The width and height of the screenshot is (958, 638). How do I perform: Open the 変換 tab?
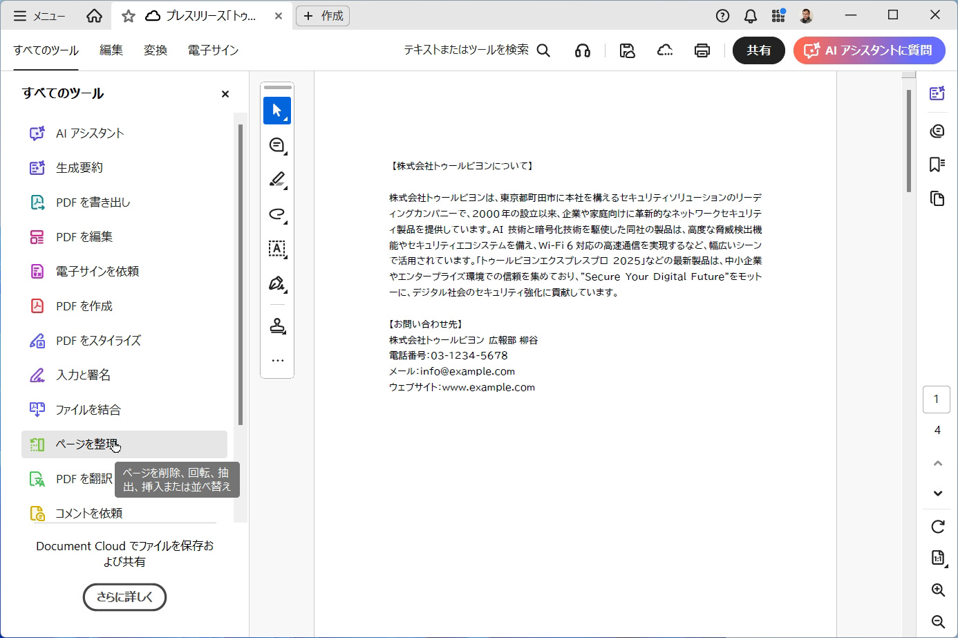coord(156,50)
